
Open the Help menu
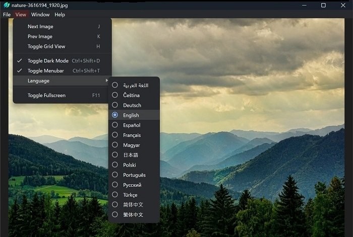(60, 15)
